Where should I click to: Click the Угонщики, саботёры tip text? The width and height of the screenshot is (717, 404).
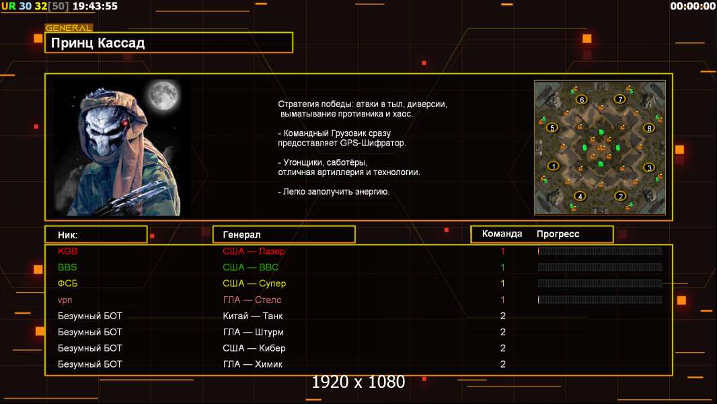pyautogui.click(x=349, y=168)
